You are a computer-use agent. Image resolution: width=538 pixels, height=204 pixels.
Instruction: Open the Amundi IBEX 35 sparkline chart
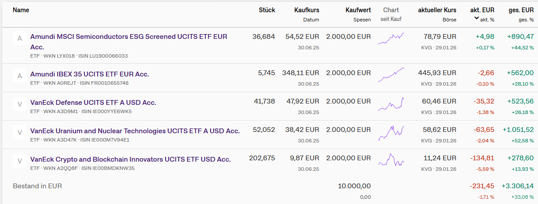[x=391, y=74]
